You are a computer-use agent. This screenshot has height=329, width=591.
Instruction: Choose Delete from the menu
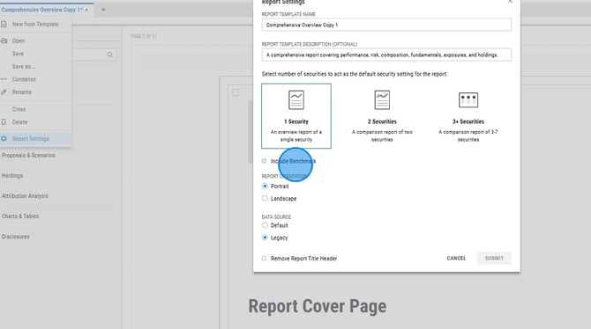36,121
